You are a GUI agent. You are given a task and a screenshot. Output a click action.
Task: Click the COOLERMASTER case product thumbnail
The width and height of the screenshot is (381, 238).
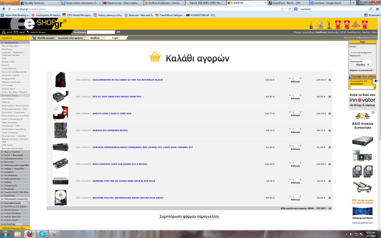click(60, 80)
